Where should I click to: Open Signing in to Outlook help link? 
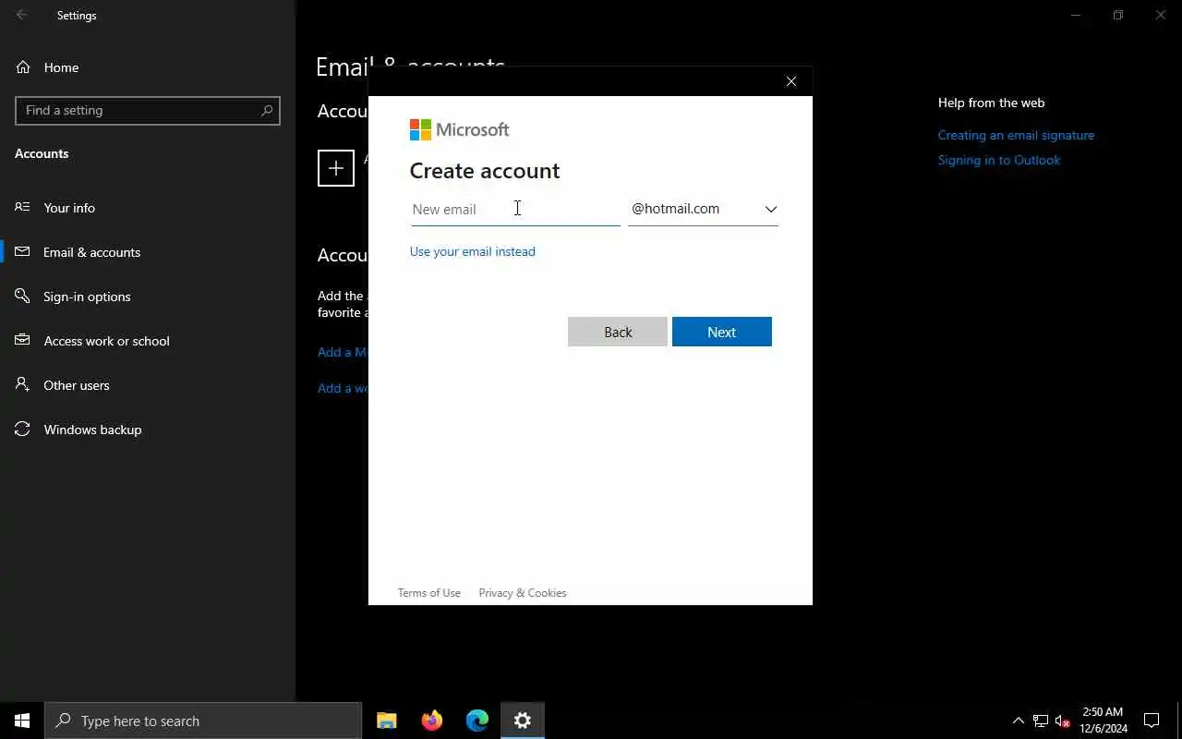point(999,160)
